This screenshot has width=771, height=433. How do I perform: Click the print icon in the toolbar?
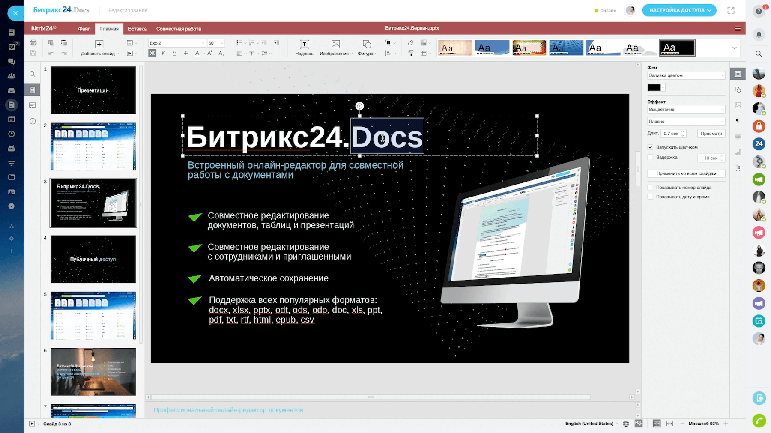(x=33, y=43)
